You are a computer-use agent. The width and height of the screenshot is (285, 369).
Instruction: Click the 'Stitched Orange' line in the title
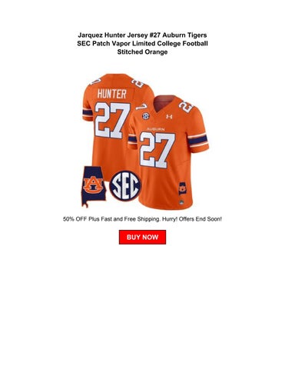pos(142,52)
